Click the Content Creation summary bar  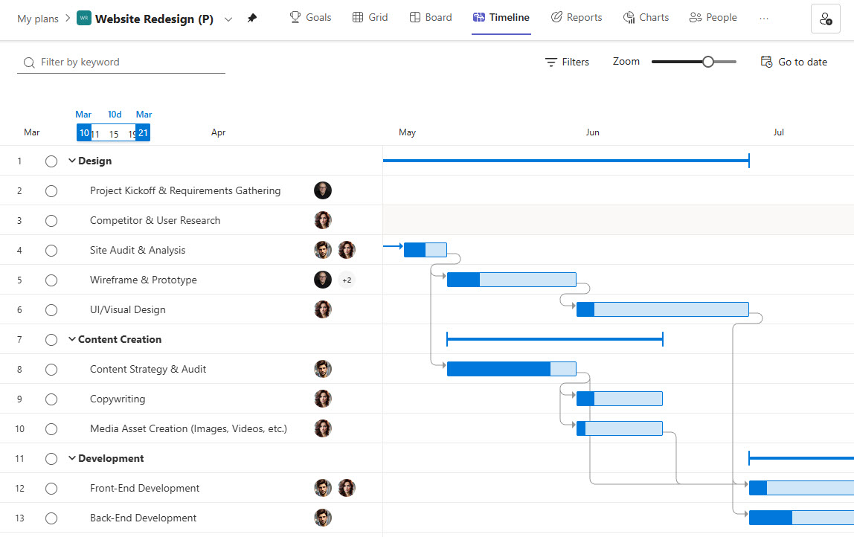click(554, 339)
